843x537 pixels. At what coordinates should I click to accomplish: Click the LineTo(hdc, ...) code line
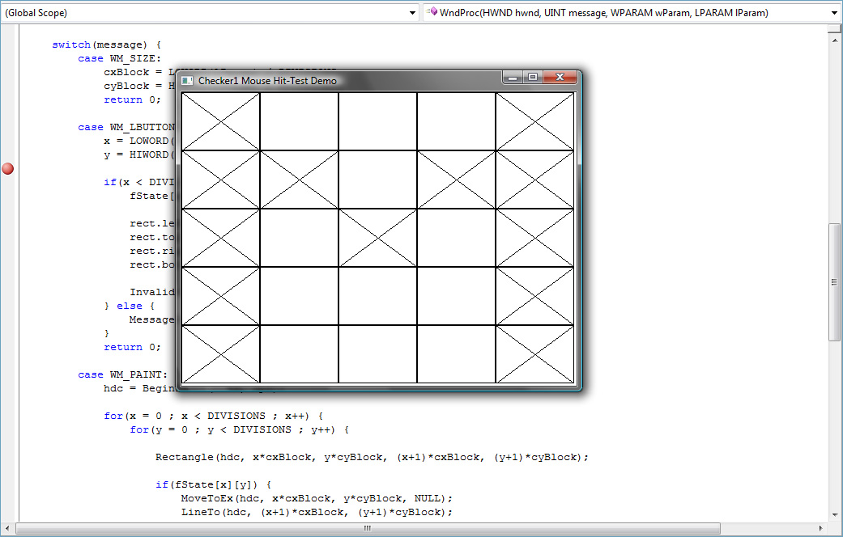[317, 512]
